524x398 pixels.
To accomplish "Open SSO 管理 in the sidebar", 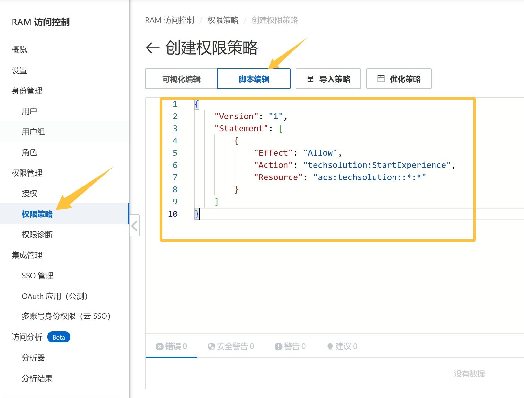I will coord(38,276).
